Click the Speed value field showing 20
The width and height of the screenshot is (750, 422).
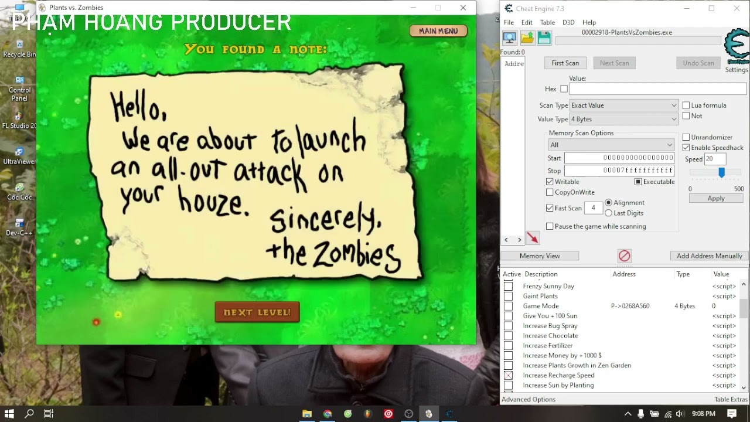click(x=715, y=159)
